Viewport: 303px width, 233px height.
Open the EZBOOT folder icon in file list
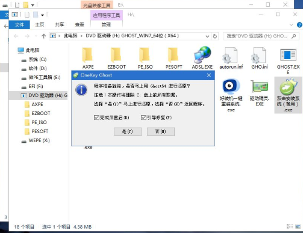click(116, 55)
